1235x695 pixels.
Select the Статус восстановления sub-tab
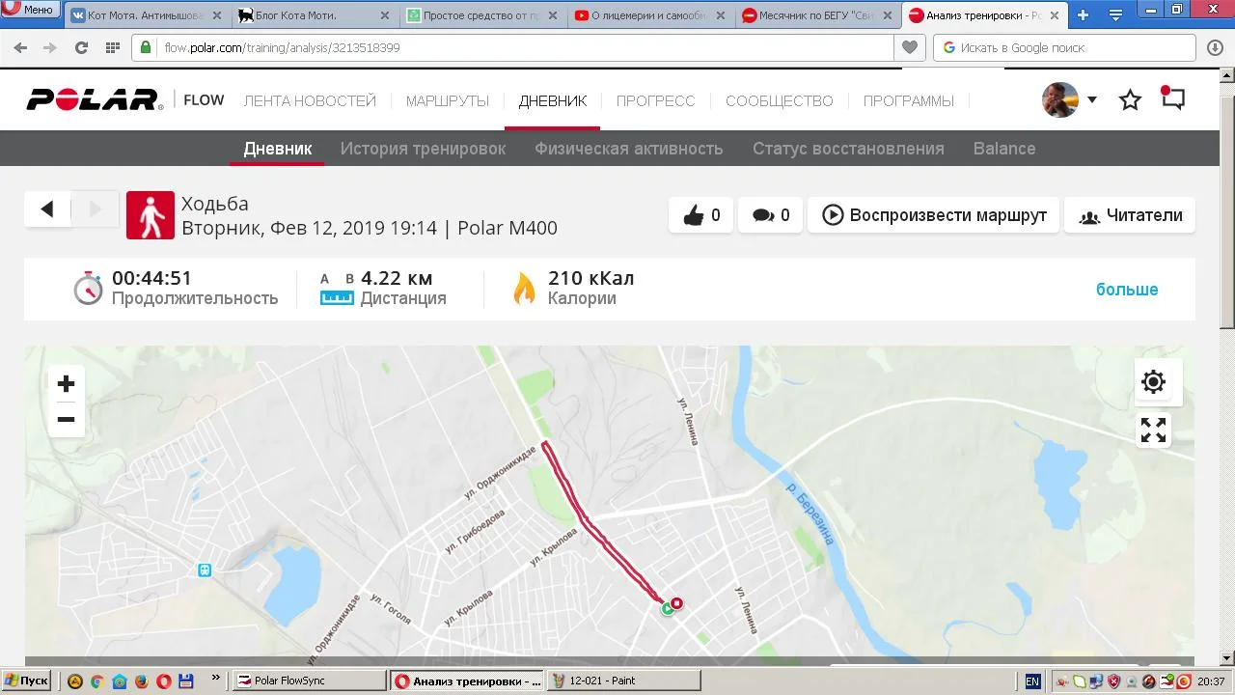(x=848, y=149)
